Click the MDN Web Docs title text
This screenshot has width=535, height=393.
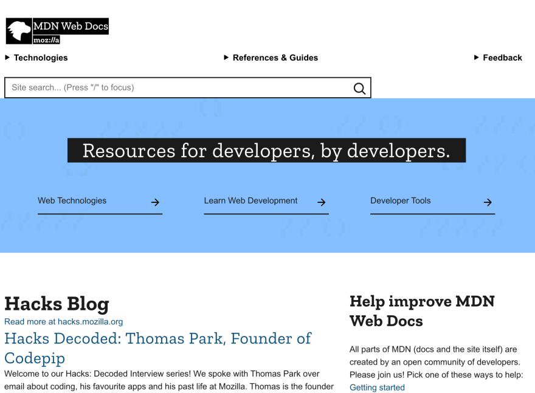point(71,26)
